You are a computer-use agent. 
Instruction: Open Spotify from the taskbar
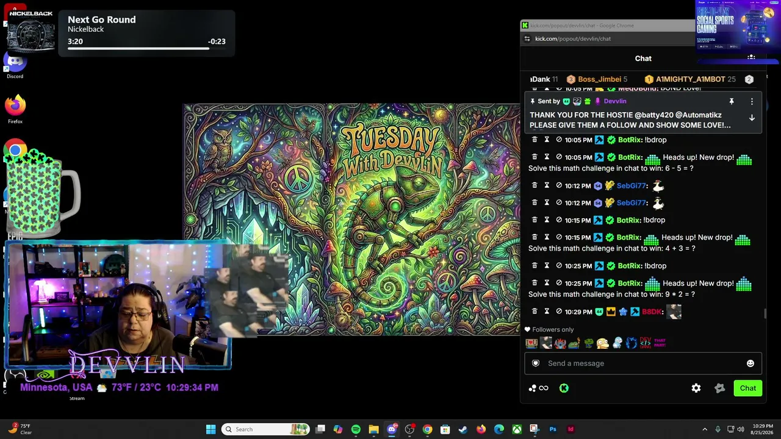[356, 429]
